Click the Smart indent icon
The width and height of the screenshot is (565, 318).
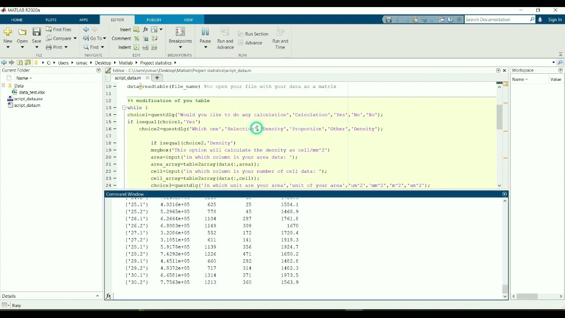point(136,47)
